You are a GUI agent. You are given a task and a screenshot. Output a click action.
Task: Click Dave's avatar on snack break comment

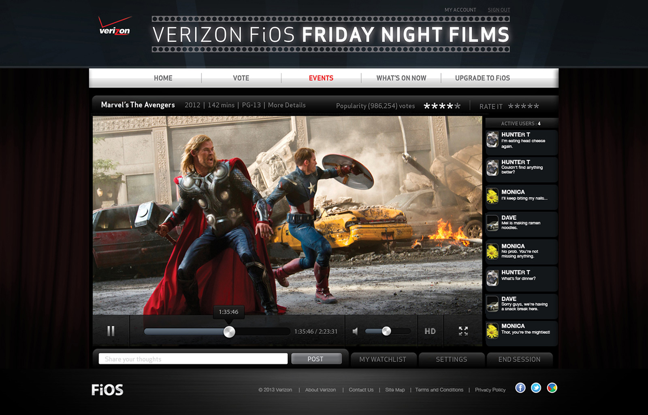492,304
